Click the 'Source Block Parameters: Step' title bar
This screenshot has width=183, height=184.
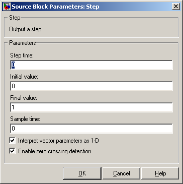[x=91, y=7]
